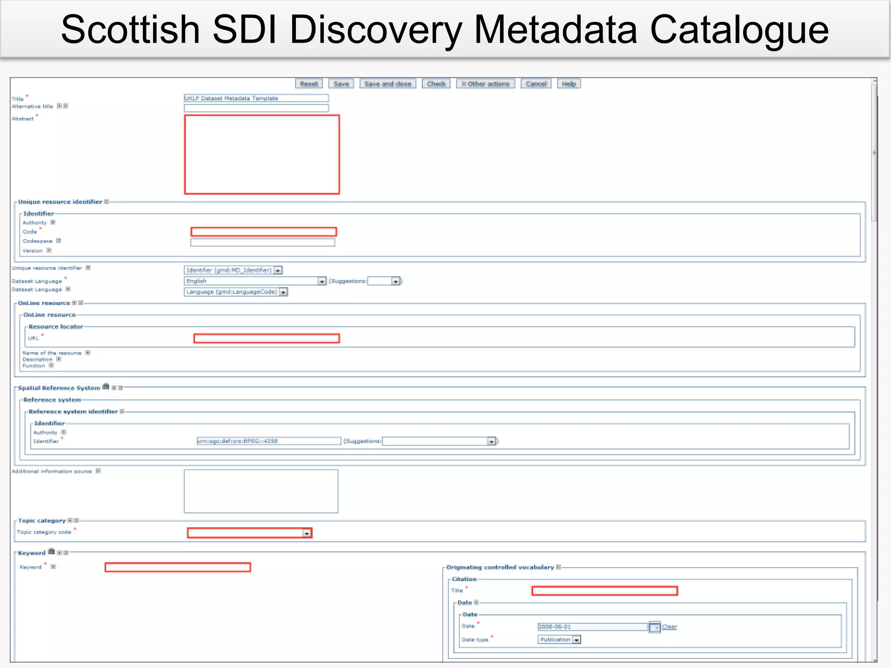Screen dimensions: 891x668
Task: Remove the OnLine resource section
Action: pos(81,303)
